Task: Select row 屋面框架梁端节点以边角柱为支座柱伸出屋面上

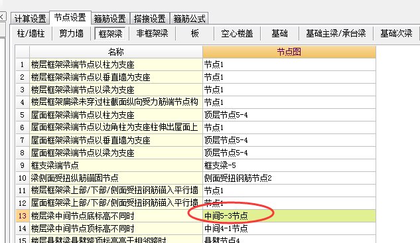Action: tap(116, 127)
